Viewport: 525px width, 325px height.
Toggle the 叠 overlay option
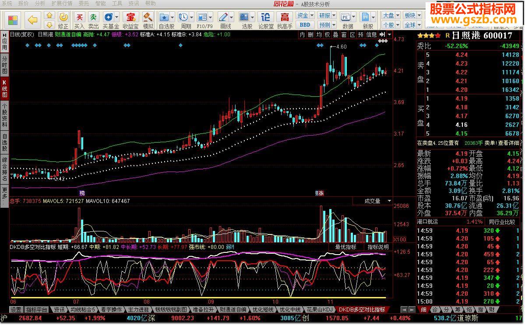335,35
